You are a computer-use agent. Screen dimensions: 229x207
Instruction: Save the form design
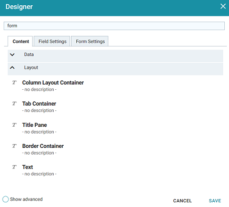tap(215, 201)
